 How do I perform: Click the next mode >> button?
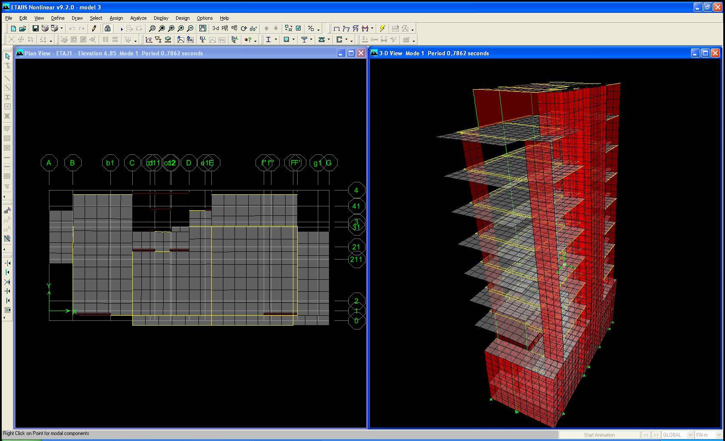tap(656, 435)
